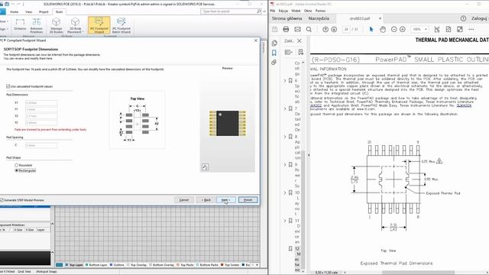Viewport: 489px width, 275px height.
Task: Choose the selection arrow tool in Acrobat
Action: tap(371, 29)
